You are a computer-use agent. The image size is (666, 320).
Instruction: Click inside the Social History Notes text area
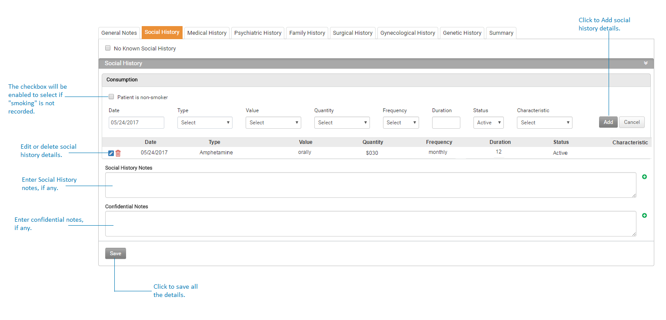370,185
